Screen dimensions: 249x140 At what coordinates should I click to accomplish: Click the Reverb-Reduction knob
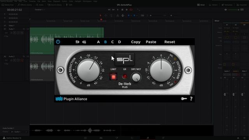click(88, 70)
